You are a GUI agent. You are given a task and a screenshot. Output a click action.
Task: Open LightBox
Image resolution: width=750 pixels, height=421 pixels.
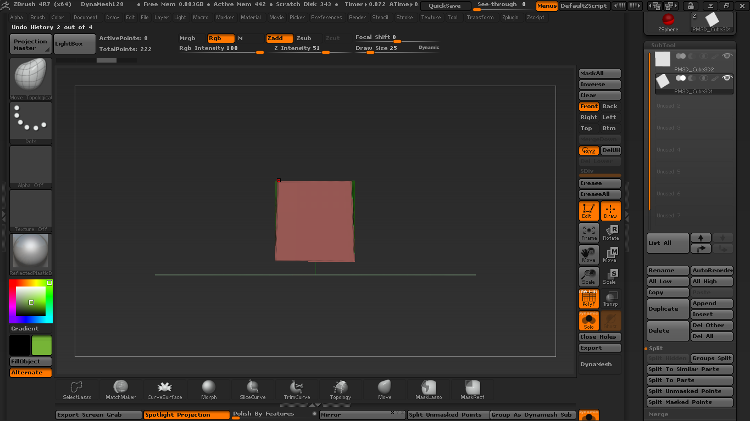[75, 44]
